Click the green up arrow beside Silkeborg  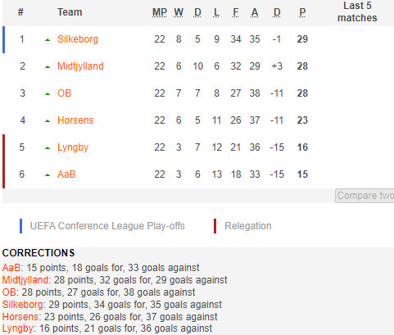tap(48, 40)
